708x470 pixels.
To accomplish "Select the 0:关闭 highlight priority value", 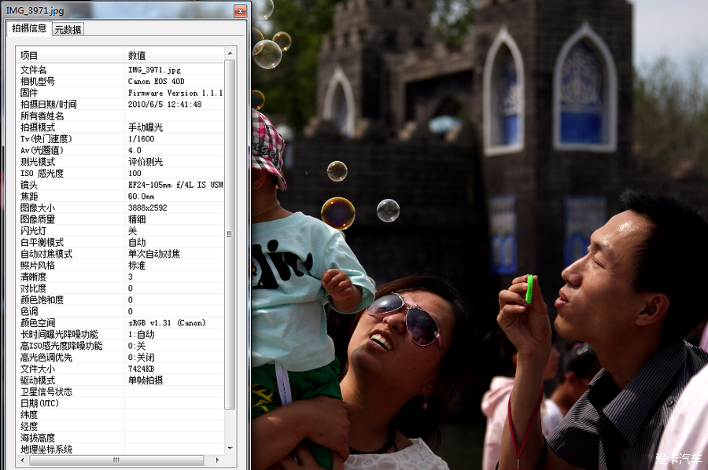I will click(x=142, y=358).
